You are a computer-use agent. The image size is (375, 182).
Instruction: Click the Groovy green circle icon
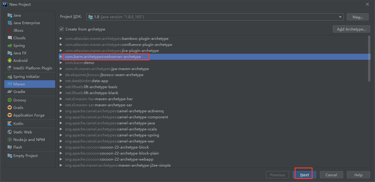[10, 100]
